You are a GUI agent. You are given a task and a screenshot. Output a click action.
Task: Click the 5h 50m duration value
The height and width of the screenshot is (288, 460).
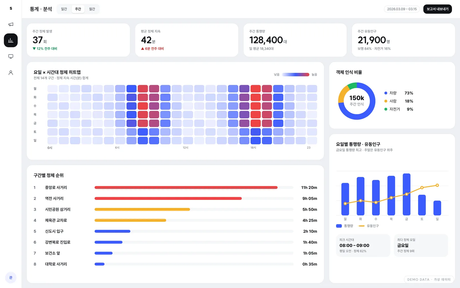[310, 209]
